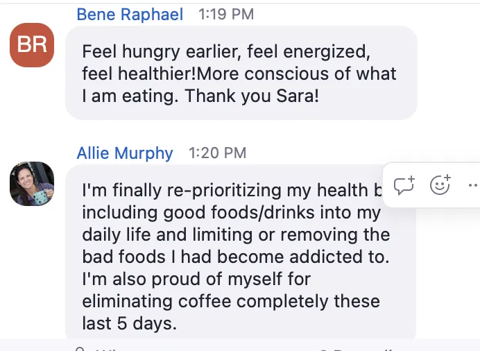Click the 1:20 PM timestamp
Screen dimensions: 480x351
[x=217, y=153]
